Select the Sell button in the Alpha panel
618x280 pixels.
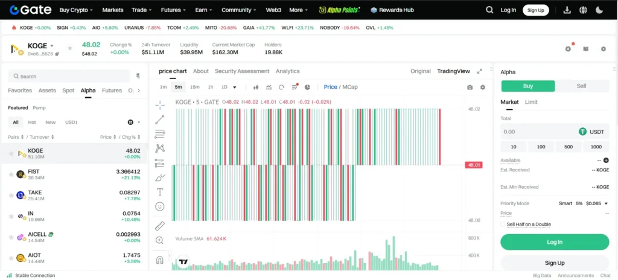click(x=582, y=86)
